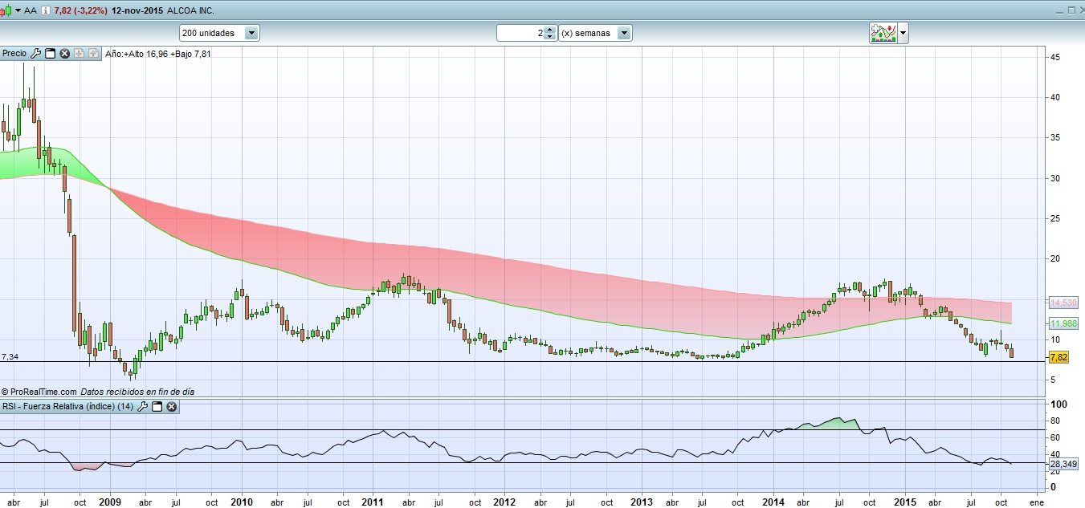Increase the timeframe multiplier stepper

pyautogui.click(x=549, y=30)
